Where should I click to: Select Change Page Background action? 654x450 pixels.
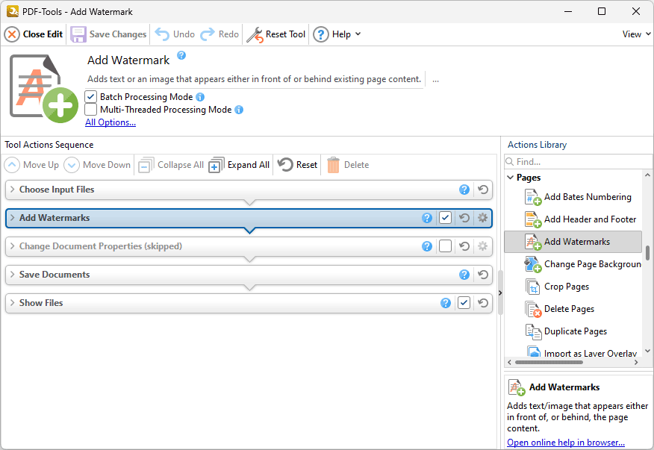coord(582,264)
